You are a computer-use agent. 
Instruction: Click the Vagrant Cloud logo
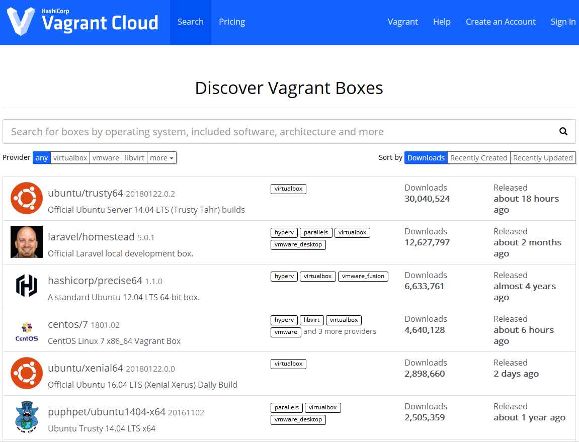tap(82, 22)
